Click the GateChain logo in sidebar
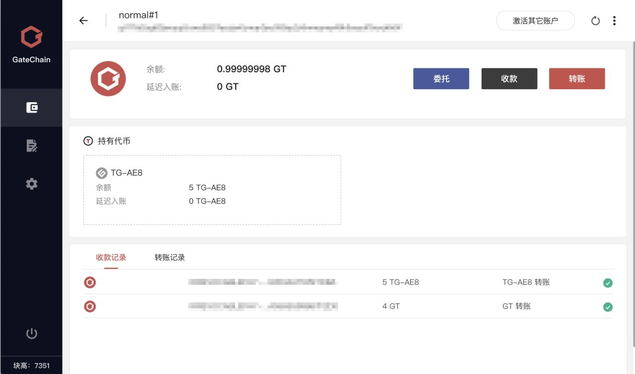This screenshot has height=374, width=635. [x=31, y=37]
